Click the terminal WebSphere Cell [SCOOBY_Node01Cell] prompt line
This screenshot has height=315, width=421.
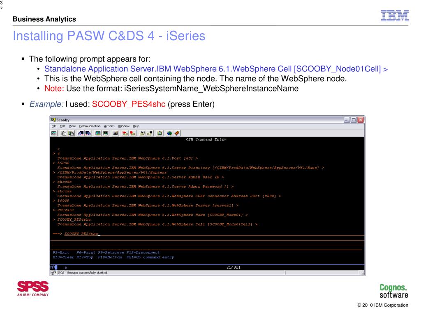(157, 224)
